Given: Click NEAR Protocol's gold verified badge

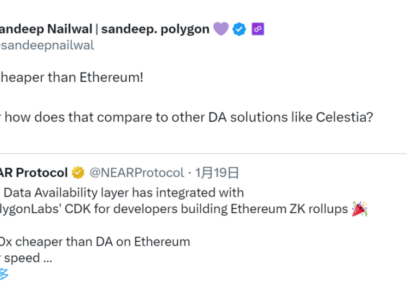Looking at the screenshot, I should [78, 173].
